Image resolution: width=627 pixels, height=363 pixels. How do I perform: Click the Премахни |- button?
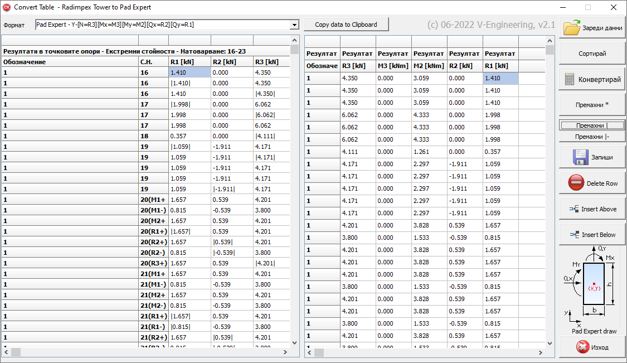click(592, 137)
